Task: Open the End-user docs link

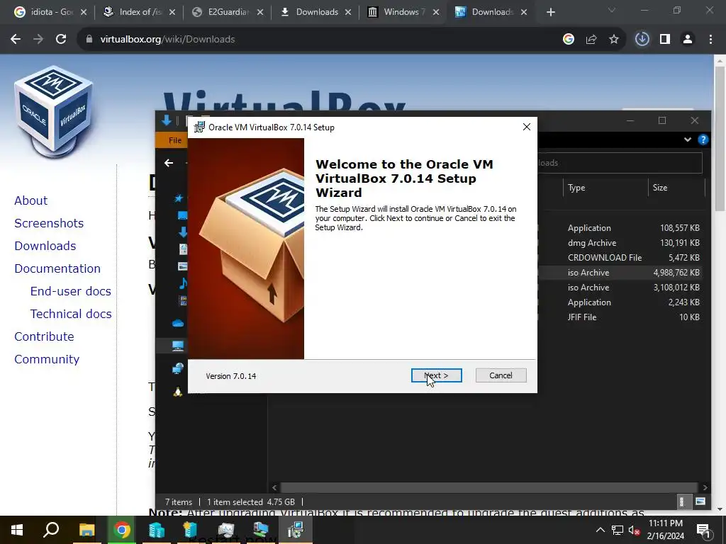Action: pyautogui.click(x=71, y=291)
